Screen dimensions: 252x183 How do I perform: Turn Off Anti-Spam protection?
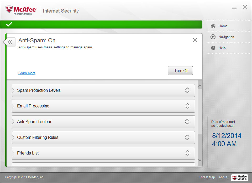(180, 71)
